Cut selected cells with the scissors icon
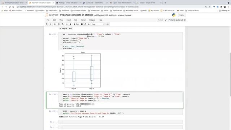The image size is (231, 130). 55,24
